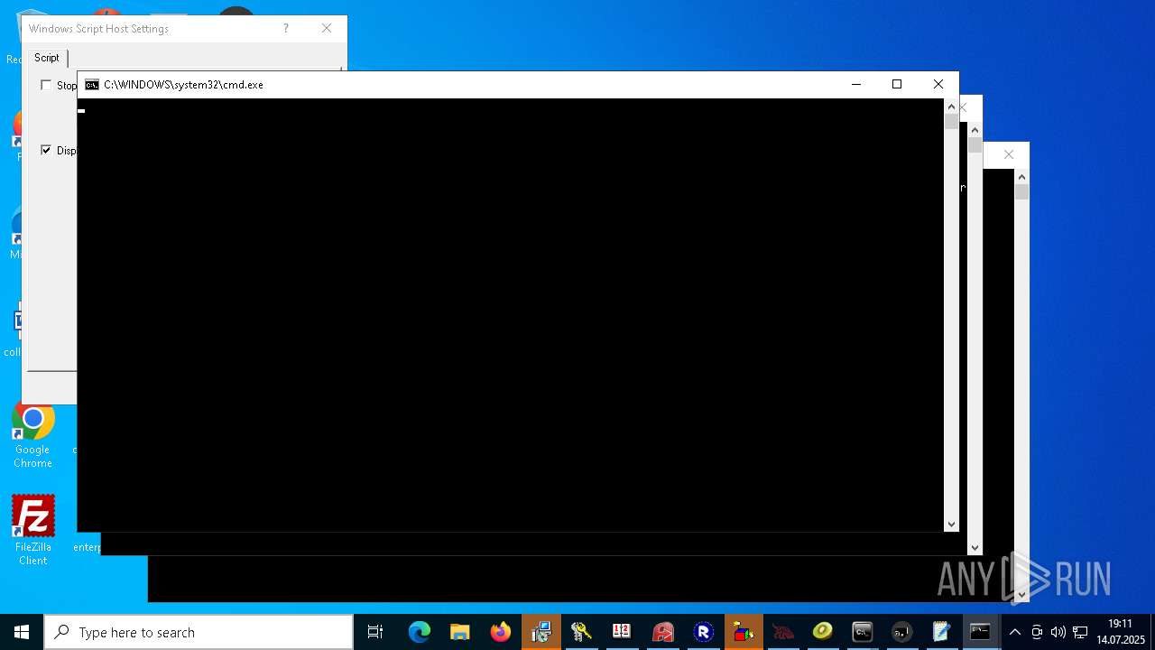Close the second console window behind cmd.exe

[x=964, y=107]
